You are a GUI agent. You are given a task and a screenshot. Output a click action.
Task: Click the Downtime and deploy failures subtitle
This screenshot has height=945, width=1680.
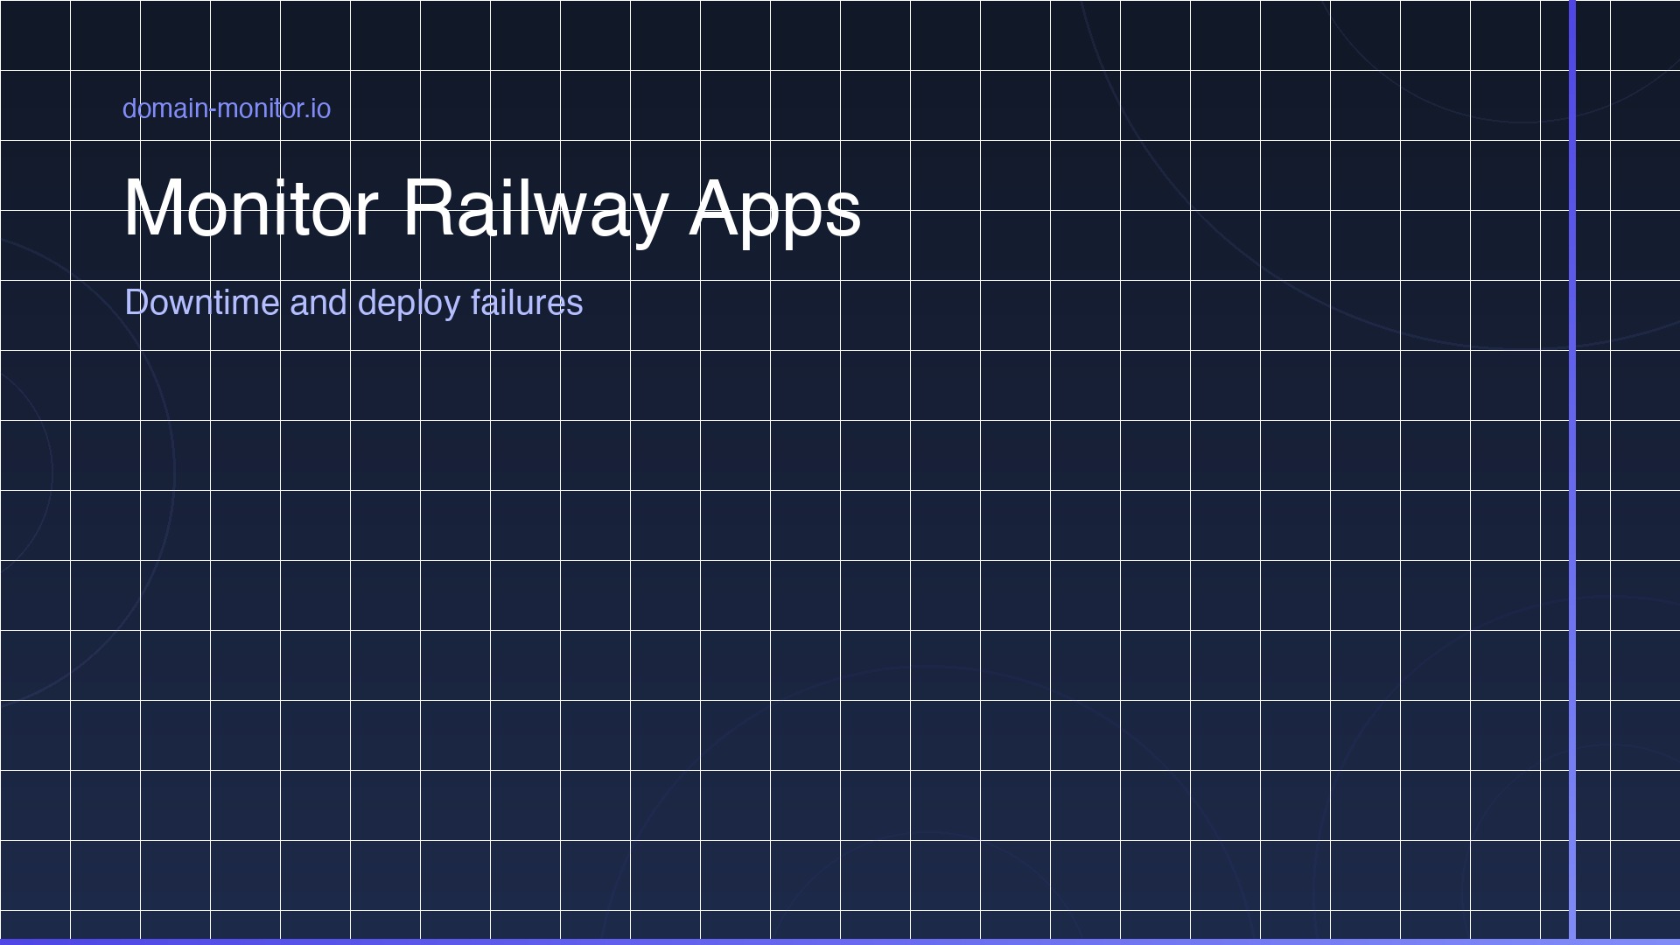coord(353,304)
